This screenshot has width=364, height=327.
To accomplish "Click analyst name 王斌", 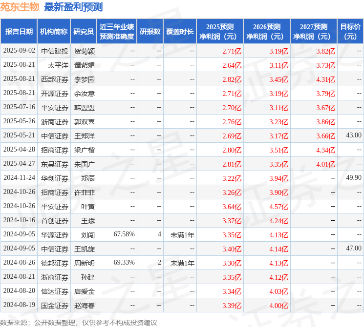I will pyautogui.click(x=88, y=220).
